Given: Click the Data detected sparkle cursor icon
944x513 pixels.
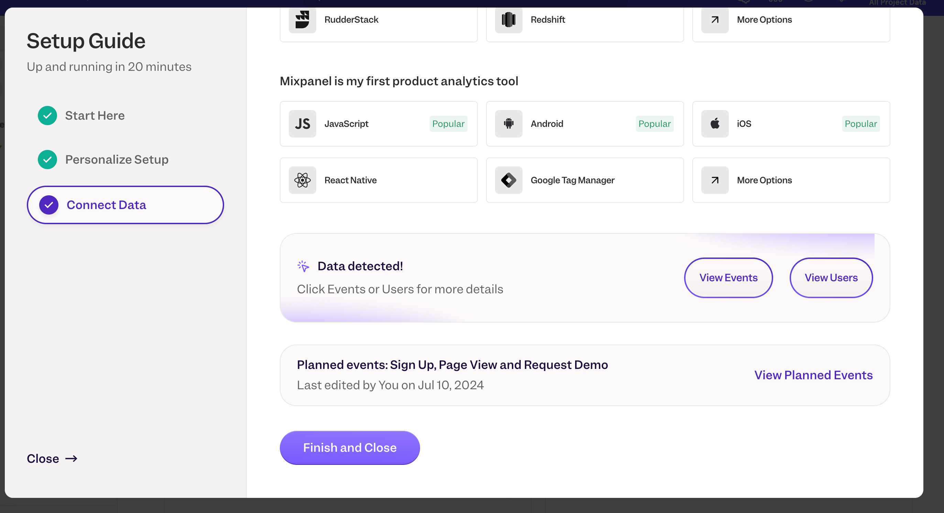Looking at the screenshot, I should pos(304,266).
